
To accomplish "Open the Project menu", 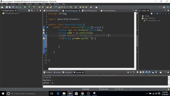I will pyautogui.click(x=44, y=4).
